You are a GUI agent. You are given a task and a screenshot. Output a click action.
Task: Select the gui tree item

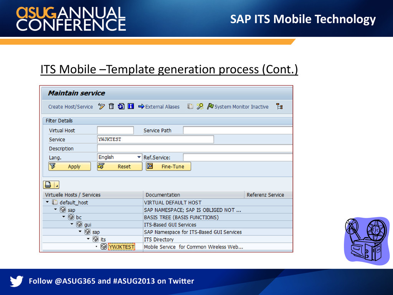pyautogui.click(x=88, y=225)
